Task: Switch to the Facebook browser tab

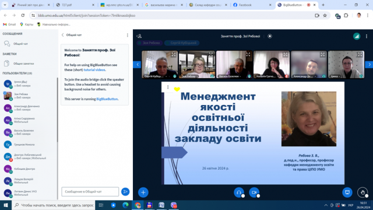Action: pyautogui.click(x=252, y=5)
